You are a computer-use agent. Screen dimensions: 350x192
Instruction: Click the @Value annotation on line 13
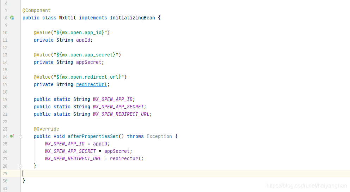[42, 55]
